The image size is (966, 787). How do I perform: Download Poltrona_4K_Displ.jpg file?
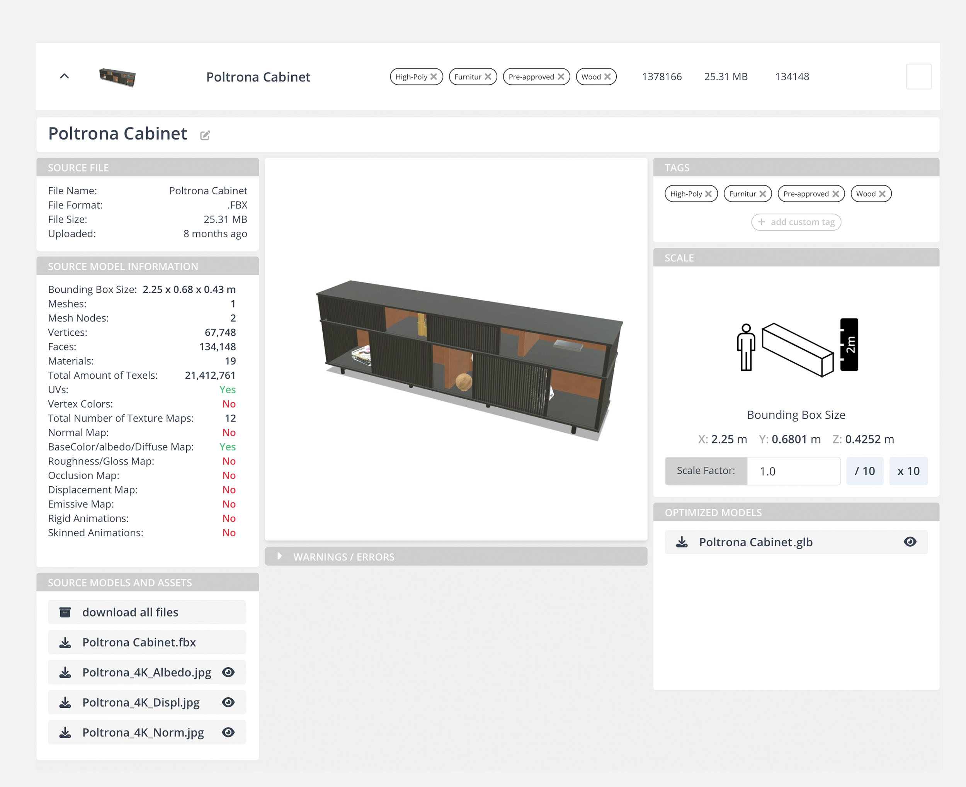click(x=65, y=702)
